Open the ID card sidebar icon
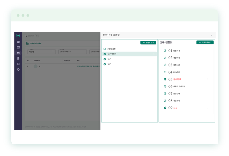Image resolution: width=229 pixels, height=156 pixels. point(18,47)
